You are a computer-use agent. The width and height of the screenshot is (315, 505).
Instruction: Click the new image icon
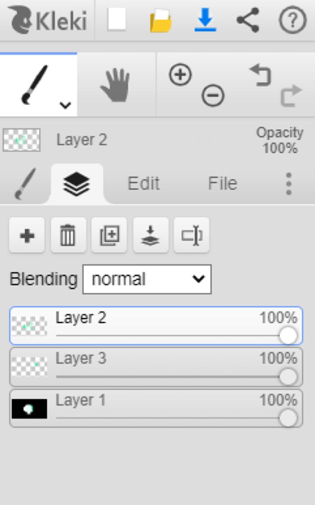tap(117, 20)
